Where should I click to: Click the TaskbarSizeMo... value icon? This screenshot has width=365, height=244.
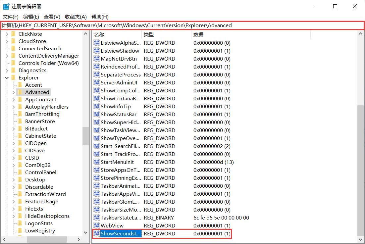click(97, 210)
